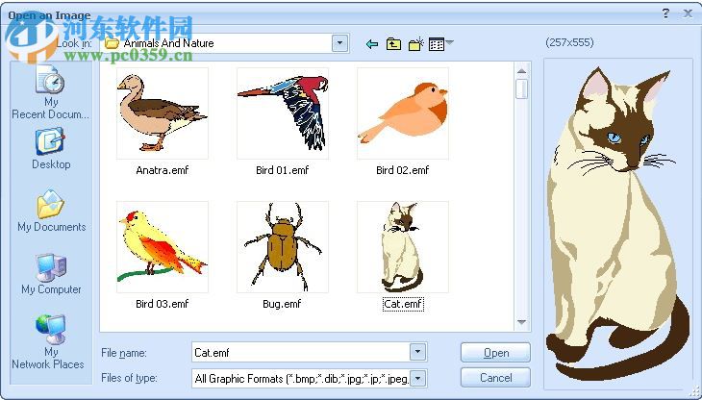The image size is (702, 400).
Task: Click the scrollbar up arrow
Action: point(521,71)
